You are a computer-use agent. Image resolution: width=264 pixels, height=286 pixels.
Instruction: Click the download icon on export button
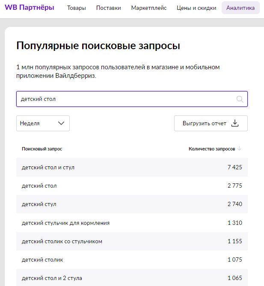coord(234,124)
